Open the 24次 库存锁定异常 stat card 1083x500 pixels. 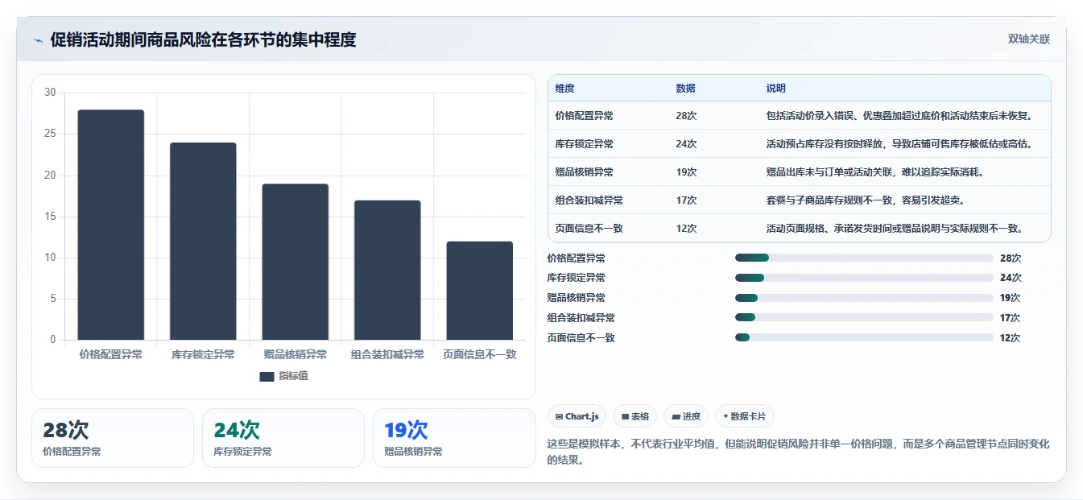click(x=283, y=438)
